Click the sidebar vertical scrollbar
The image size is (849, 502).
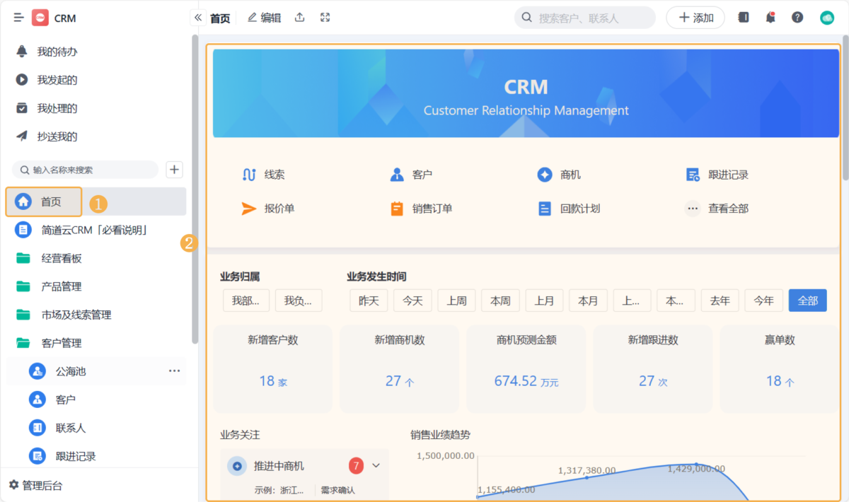(195, 189)
